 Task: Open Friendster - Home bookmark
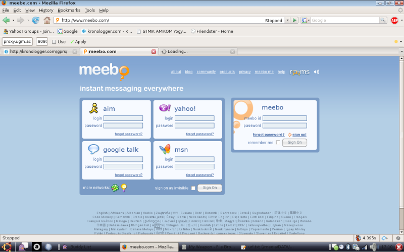[x=212, y=31]
